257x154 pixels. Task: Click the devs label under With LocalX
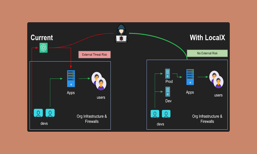(160, 124)
